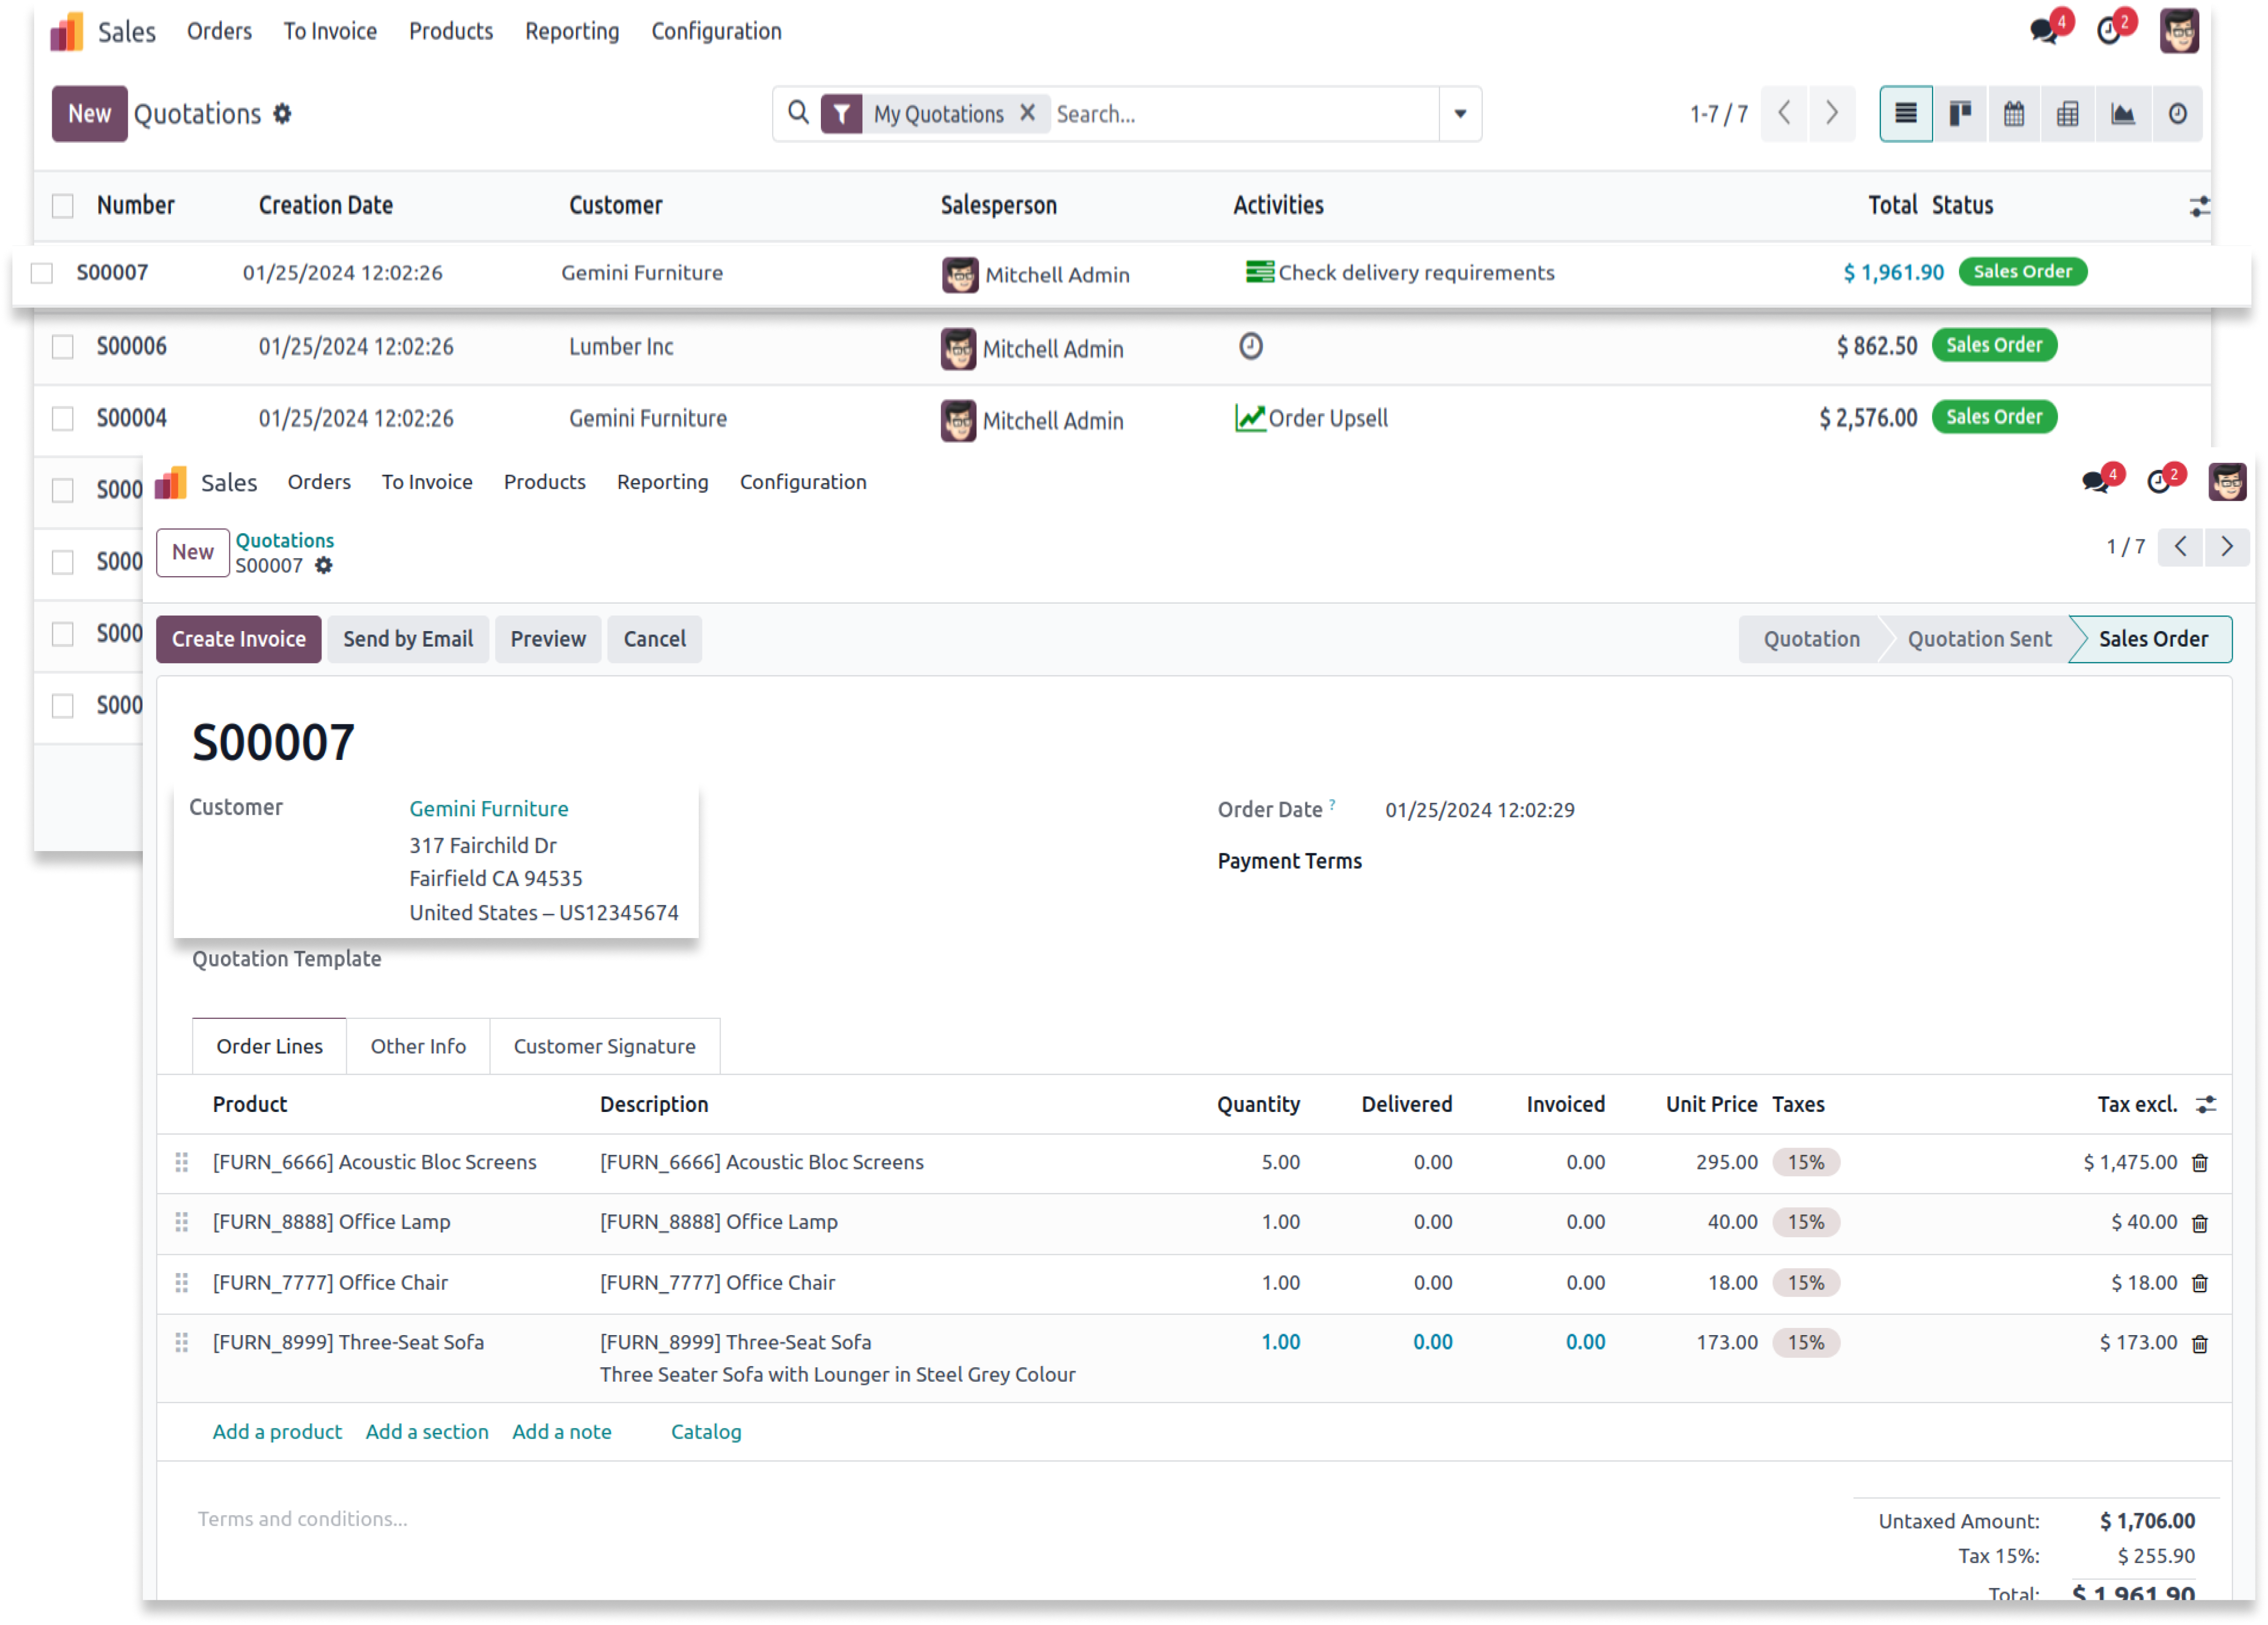2268x1625 pixels.
Task: Delete the Acoustic Bloc Screens order line
Action: (x=2199, y=1163)
